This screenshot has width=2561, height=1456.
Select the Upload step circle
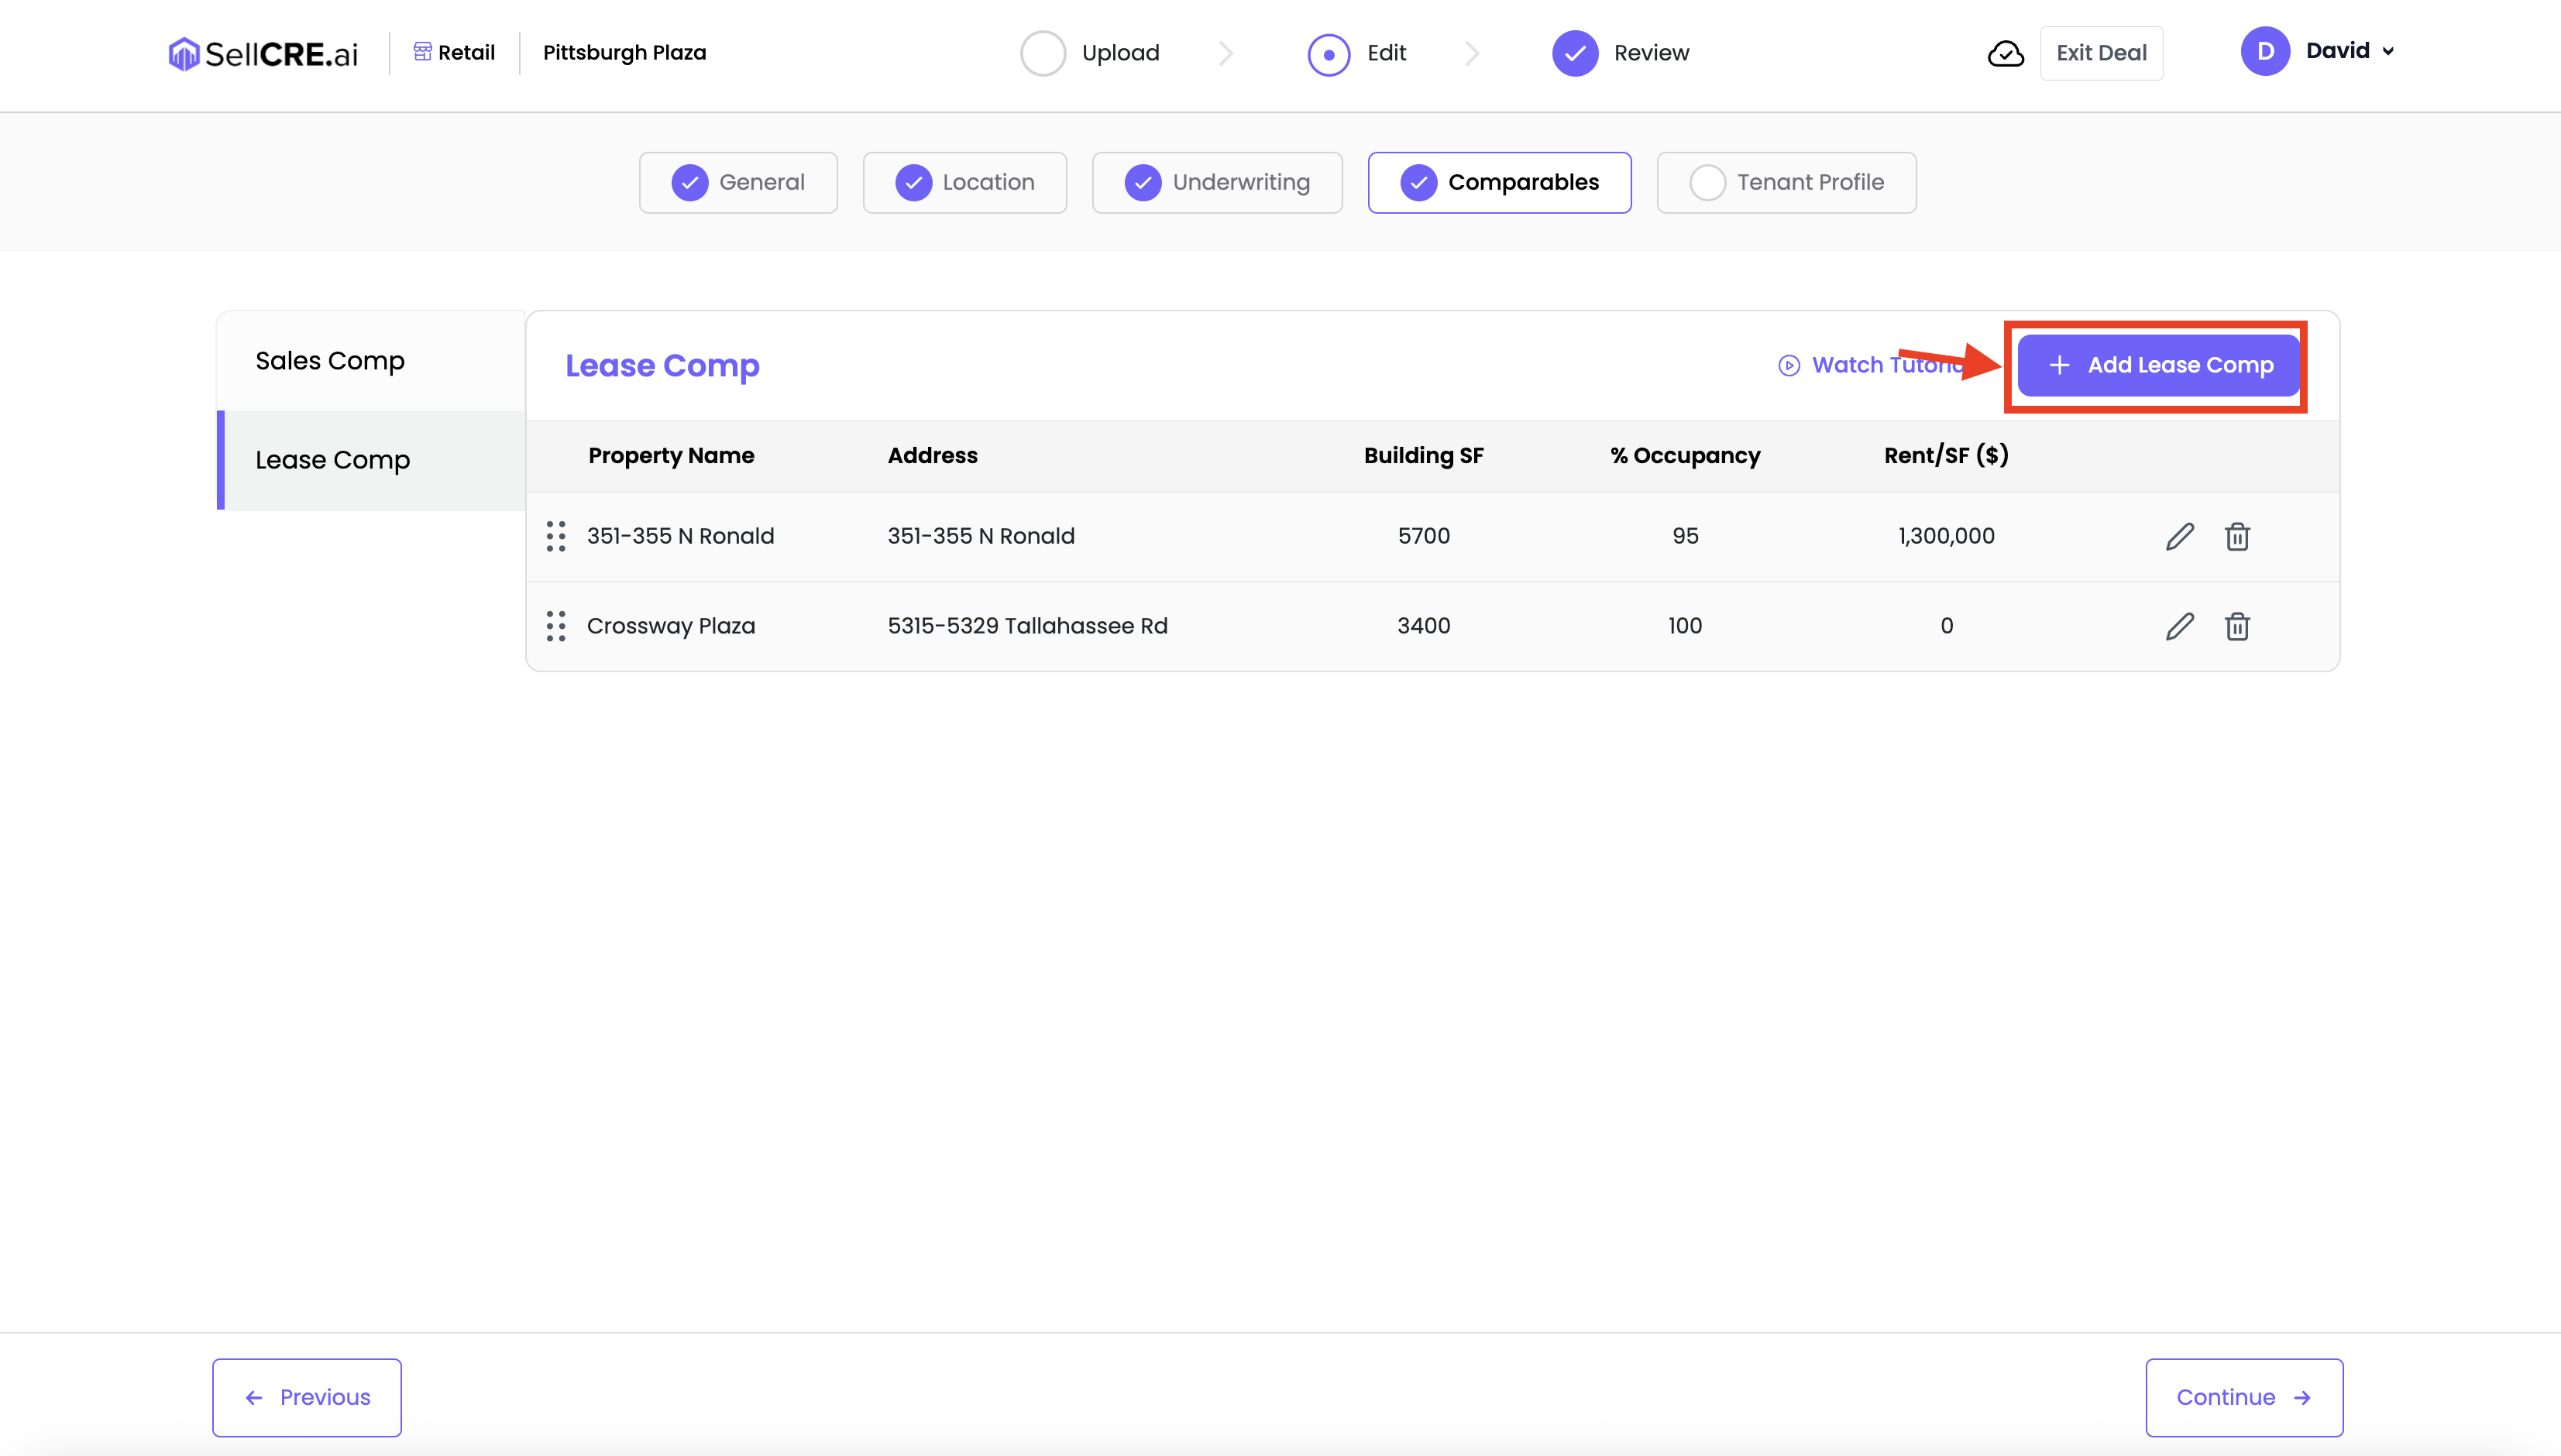coord(1043,54)
